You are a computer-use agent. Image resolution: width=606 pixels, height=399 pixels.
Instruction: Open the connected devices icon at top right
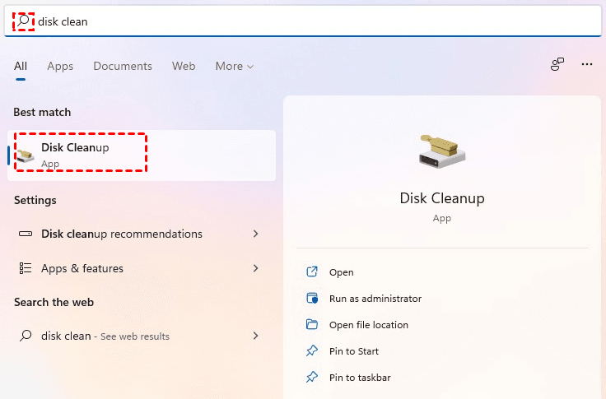click(558, 64)
